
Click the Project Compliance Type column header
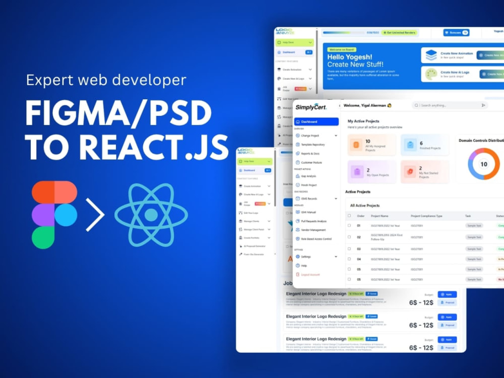[426, 216]
